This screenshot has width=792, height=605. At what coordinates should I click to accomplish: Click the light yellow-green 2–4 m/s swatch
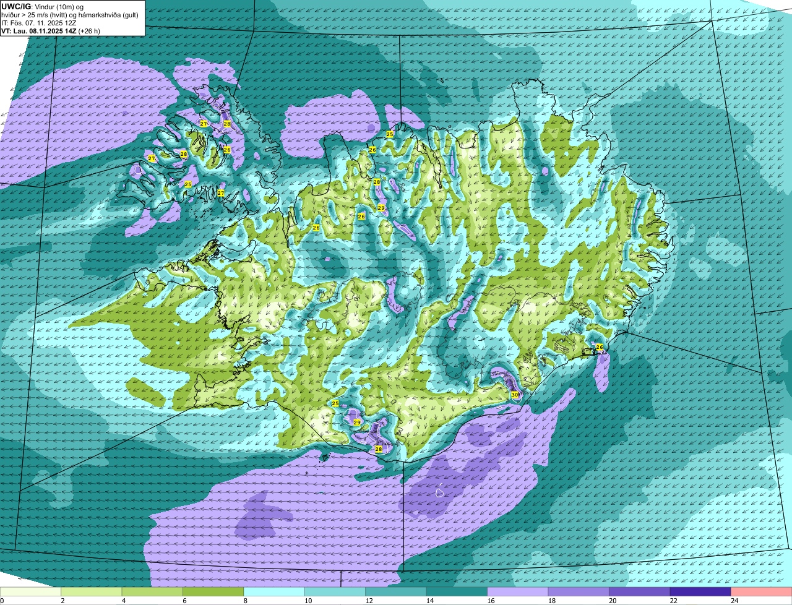point(92,591)
